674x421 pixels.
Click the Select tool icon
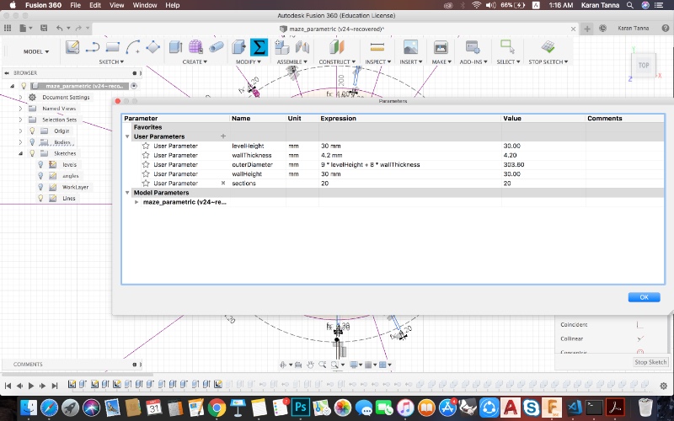[x=508, y=47]
